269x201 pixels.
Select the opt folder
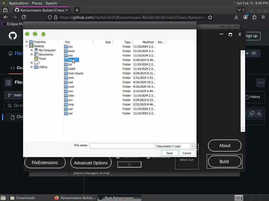69,82
